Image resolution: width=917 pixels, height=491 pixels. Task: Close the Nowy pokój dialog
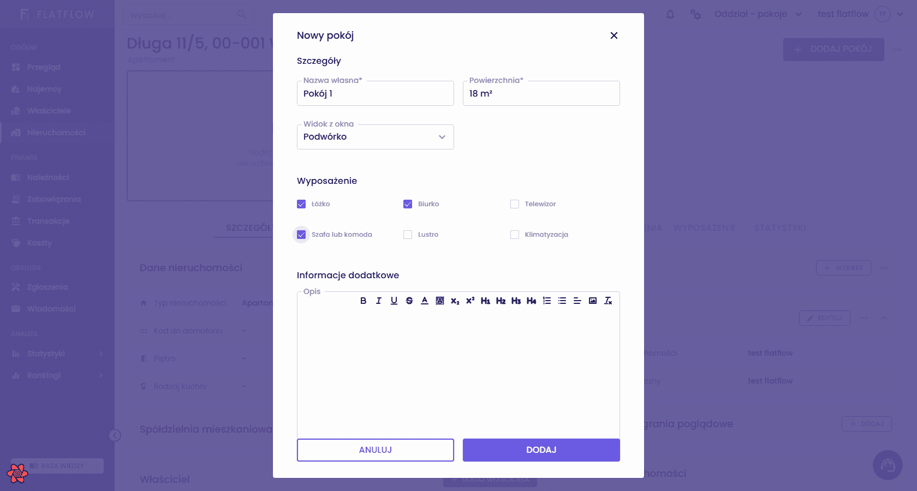point(614,35)
